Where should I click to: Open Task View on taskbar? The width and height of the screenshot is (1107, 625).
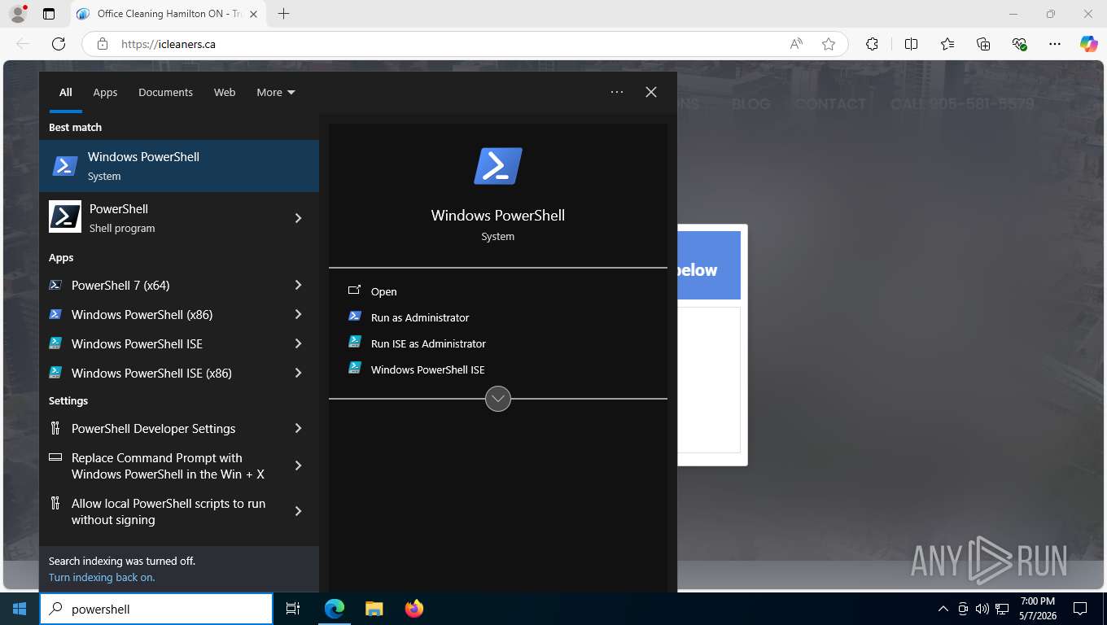point(293,609)
